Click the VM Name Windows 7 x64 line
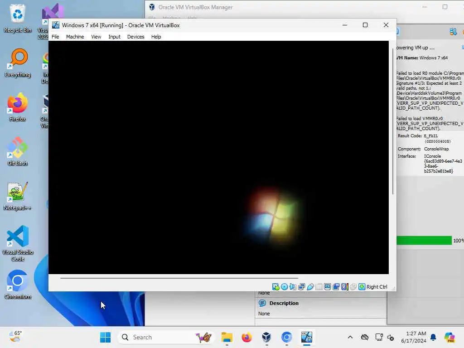The height and width of the screenshot is (348, 464). coord(422,58)
